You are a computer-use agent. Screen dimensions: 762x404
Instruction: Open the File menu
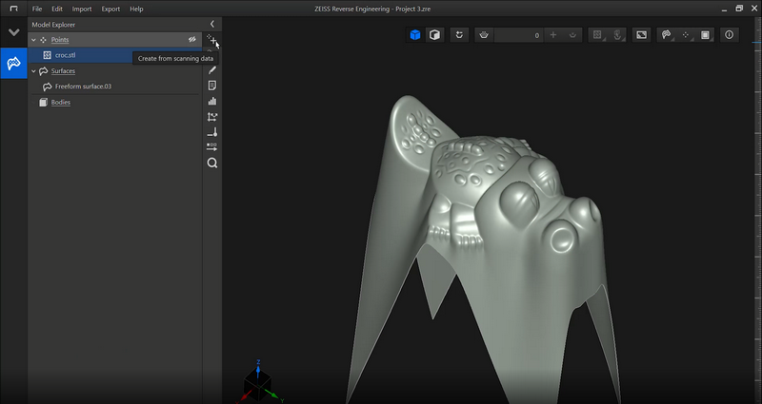tap(37, 9)
